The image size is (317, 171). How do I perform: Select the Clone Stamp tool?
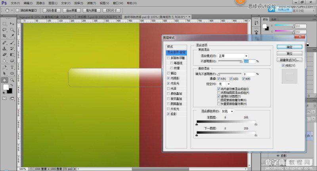point(4,49)
